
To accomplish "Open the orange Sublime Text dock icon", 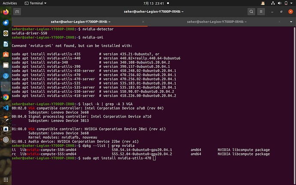I will (x=6, y=118).
